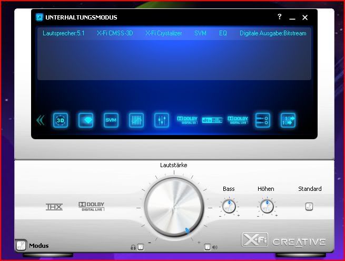The height and width of the screenshot is (261, 345).
Task: Click the THX logo
Action: click(x=54, y=207)
